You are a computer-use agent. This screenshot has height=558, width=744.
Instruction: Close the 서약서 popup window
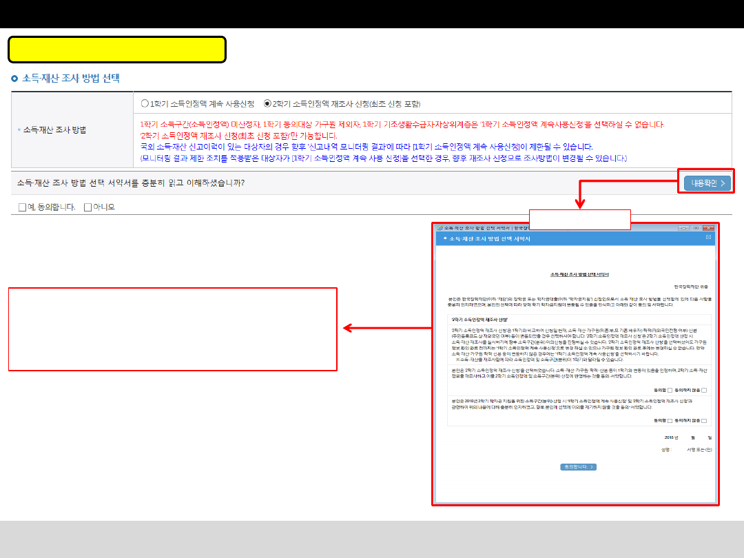pos(708,227)
